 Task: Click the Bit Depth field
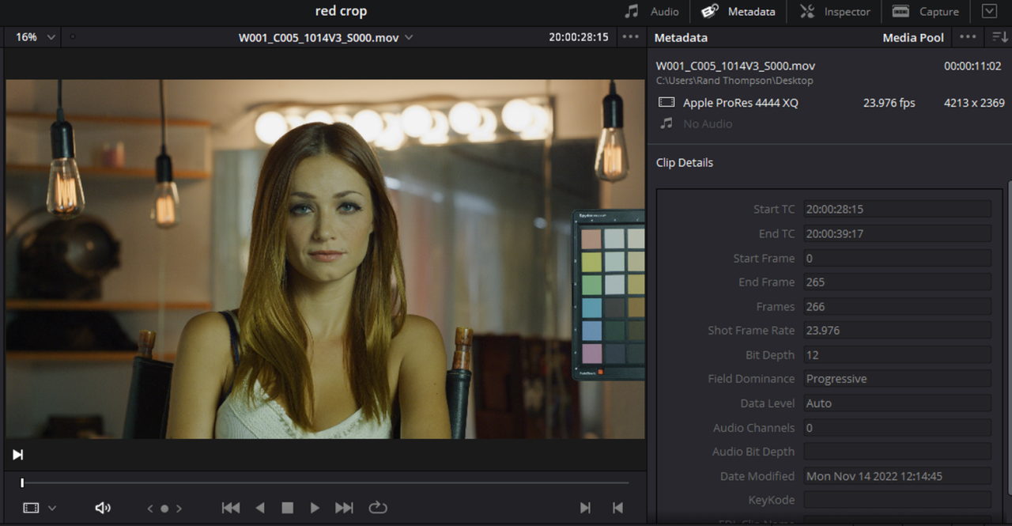pos(897,354)
